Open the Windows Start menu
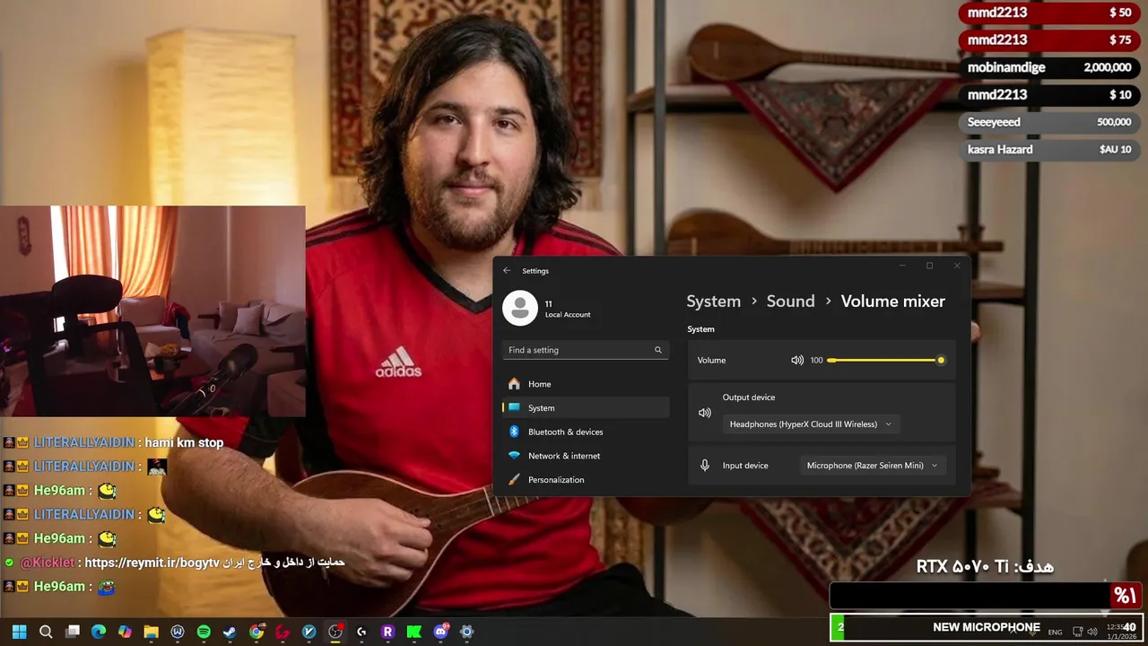Screen dimensions: 1148x646 point(19,632)
